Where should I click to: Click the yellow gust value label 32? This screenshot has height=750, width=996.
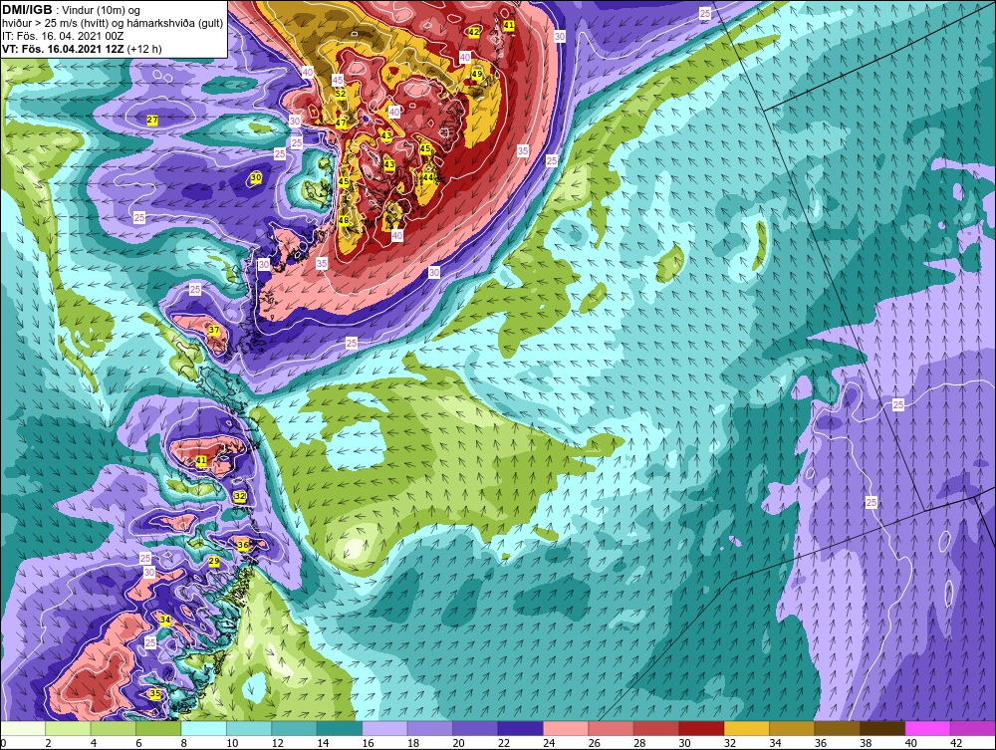pos(239,496)
